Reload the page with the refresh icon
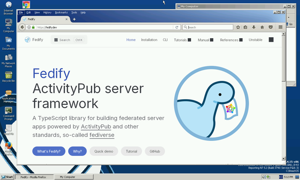This screenshot has height=180, width=300. point(177,27)
